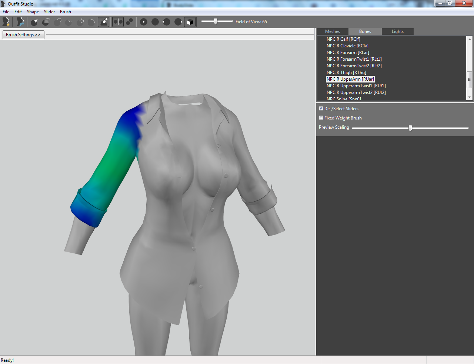The height and width of the screenshot is (364, 474).
Task: Select the arrow pointer select tool
Action: coord(34,22)
